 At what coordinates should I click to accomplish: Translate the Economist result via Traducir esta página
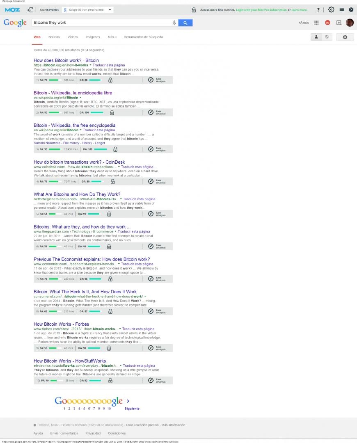click(x=137, y=264)
